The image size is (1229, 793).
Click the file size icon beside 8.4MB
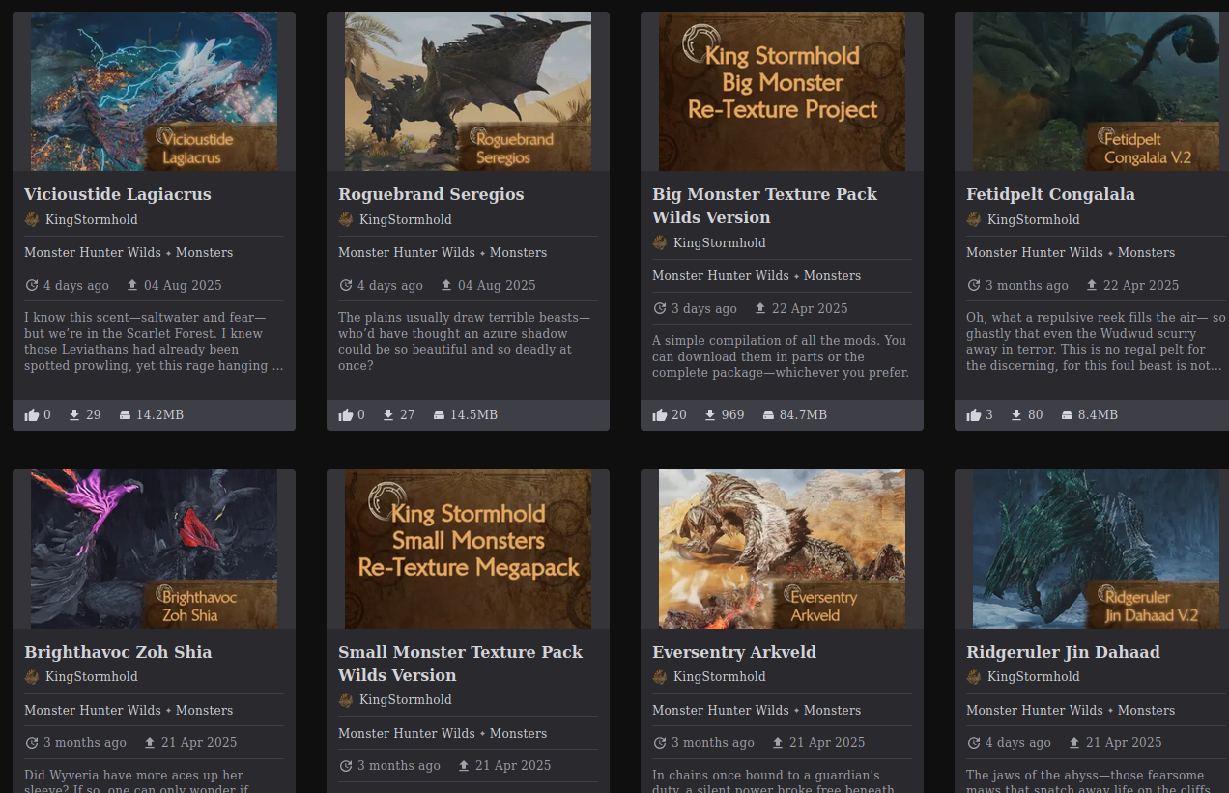click(x=1067, y=414)
